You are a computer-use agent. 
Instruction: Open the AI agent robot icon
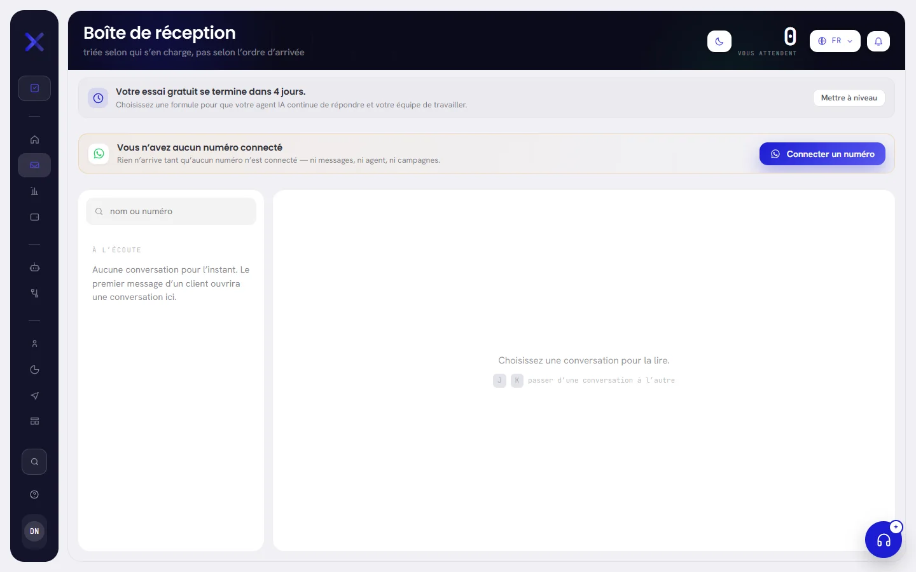(34, 268)
